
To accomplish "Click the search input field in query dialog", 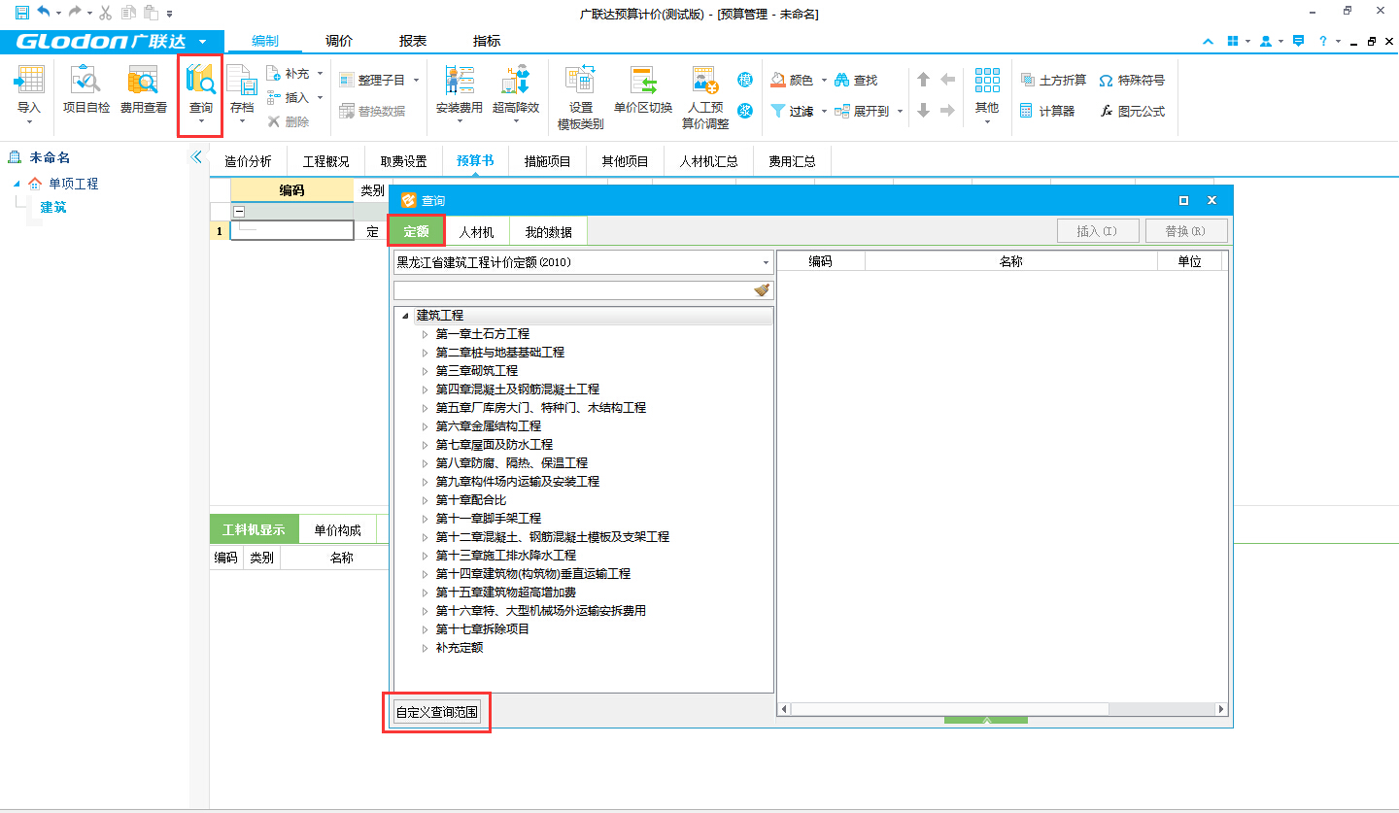I will point(571,290).
